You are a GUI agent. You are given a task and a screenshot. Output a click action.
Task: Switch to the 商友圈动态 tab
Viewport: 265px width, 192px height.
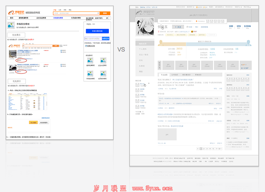click(186, 75)
